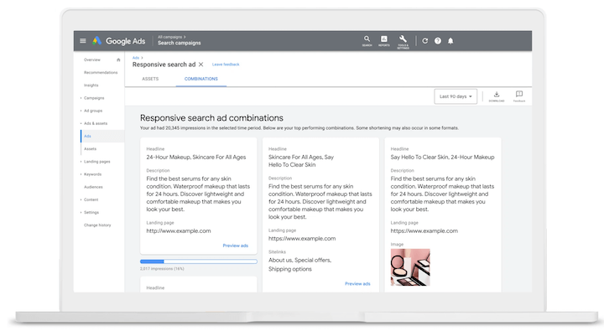Open the Help question mark icon

coord(438,41)
